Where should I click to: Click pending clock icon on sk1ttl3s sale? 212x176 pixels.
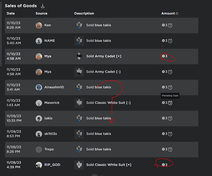170,134
